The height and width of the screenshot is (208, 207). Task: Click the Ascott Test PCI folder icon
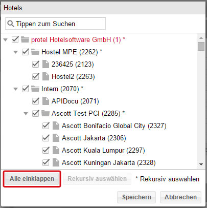coord(45,113)
